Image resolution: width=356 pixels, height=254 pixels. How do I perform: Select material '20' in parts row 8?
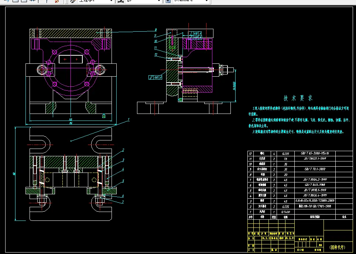pyautogui.click(x=285, y=175)
